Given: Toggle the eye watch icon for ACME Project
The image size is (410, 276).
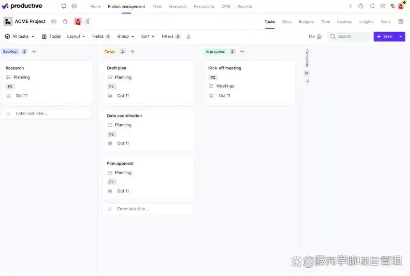Looking at the screenshot, I should tap(54, 21).
